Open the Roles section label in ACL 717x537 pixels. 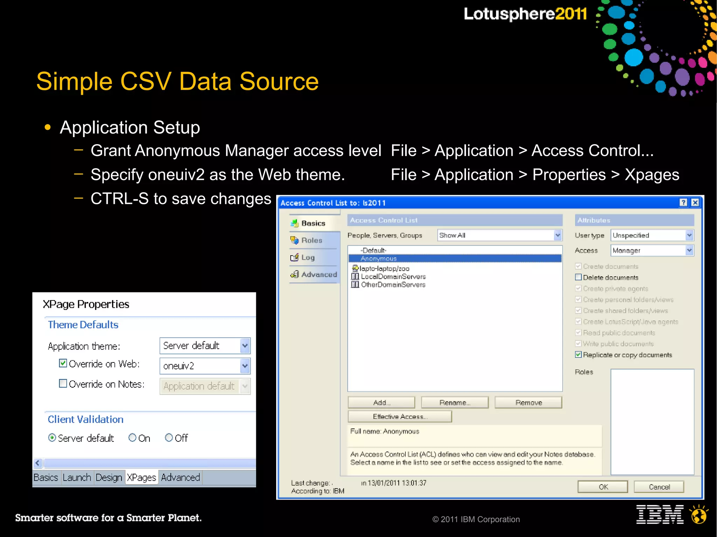tap(584, 372)
